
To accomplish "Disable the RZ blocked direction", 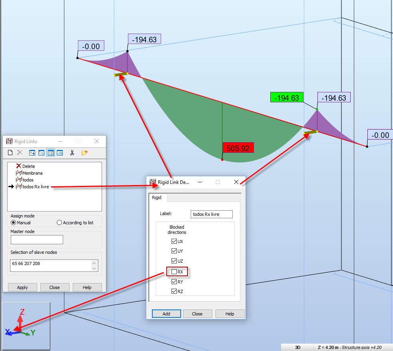I will (x=174, y=291).
